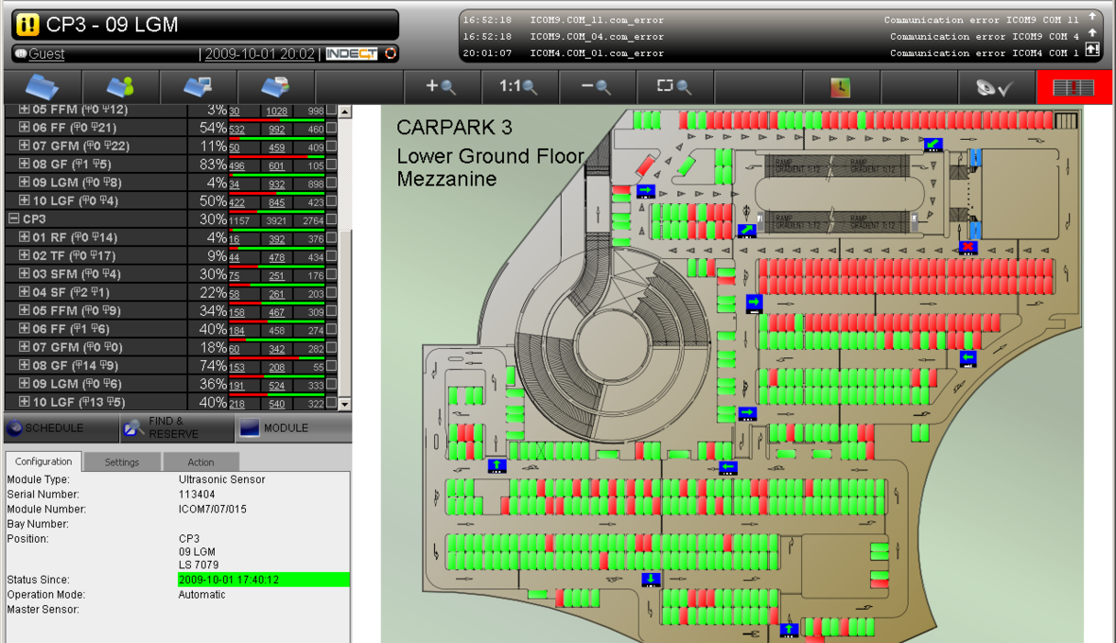Click the eye with checkmark icon
Screen dimensions: 1116x643
click(996, 87)
